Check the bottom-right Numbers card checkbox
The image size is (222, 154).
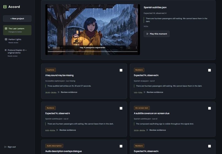pyautogui.click(x=210, y=146)
